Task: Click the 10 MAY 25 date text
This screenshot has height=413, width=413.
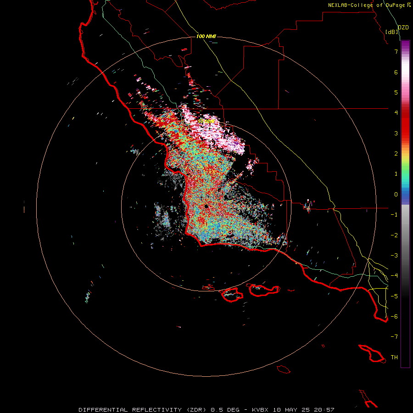Action: coord(292,410)
